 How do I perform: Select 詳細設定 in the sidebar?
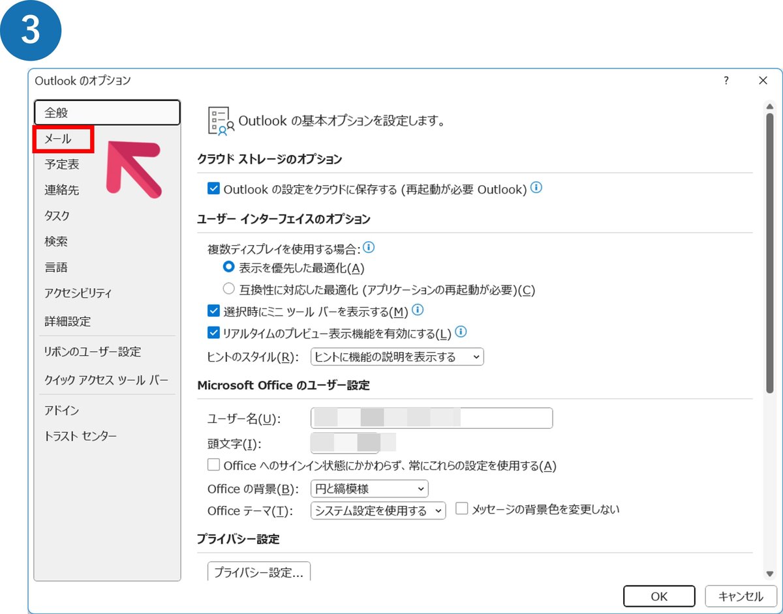pos(68,321)
